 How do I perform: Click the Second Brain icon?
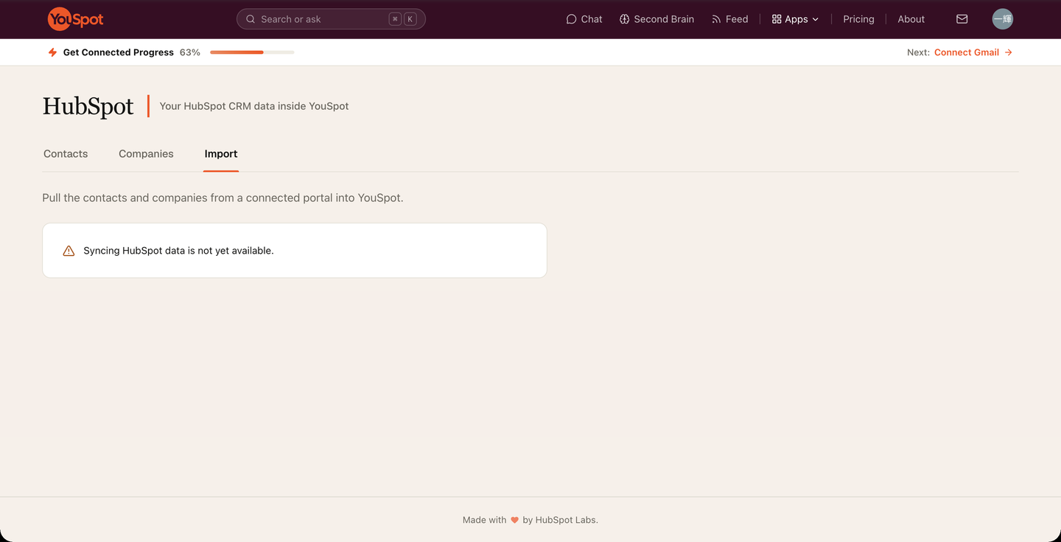[624, 19]
